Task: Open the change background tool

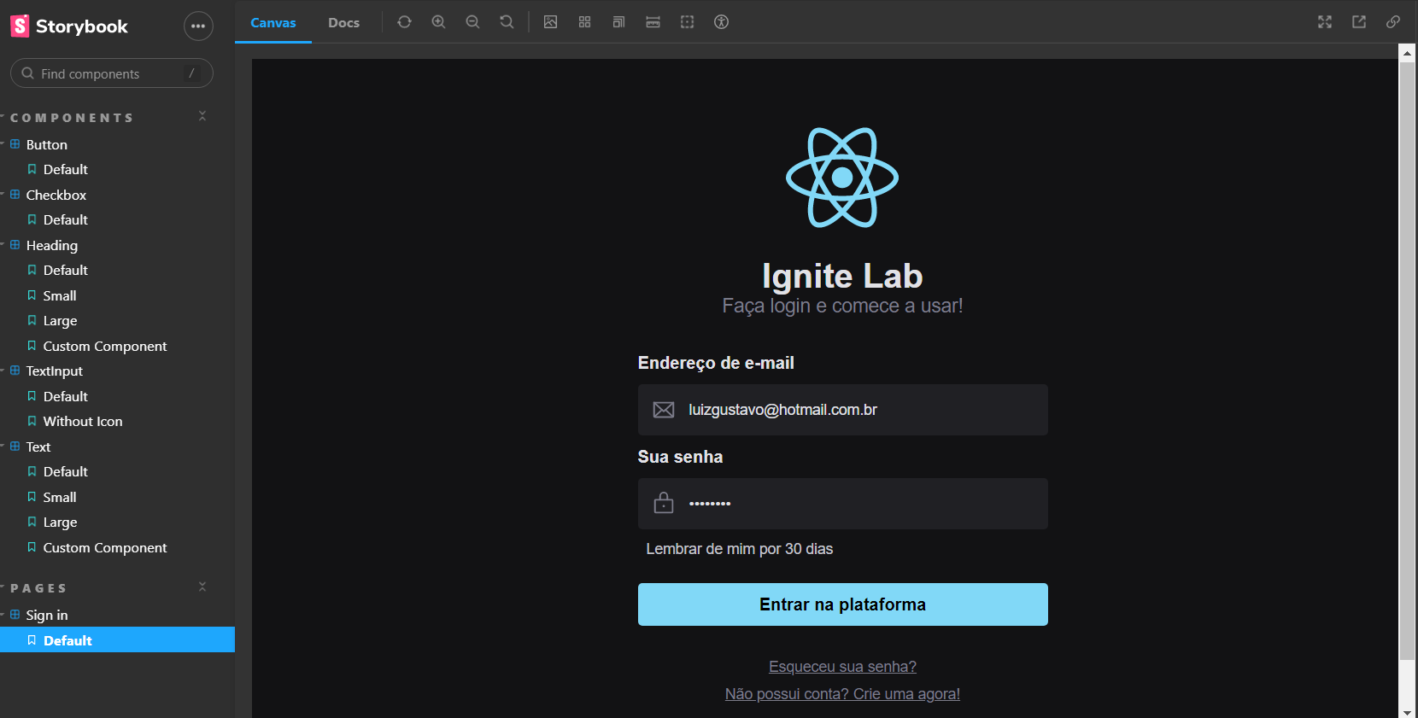Action: click(x=550, y=22)
